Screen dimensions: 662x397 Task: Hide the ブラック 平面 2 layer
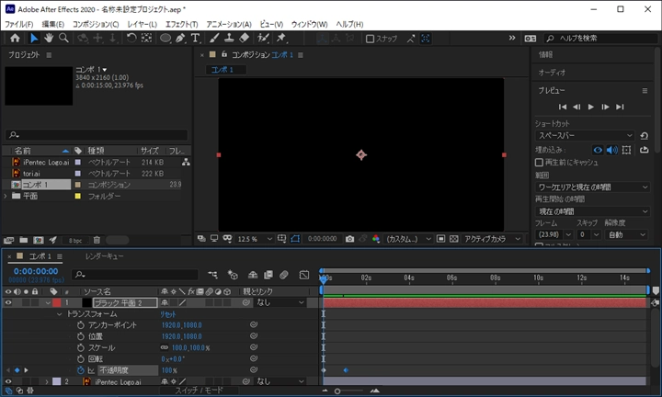click(8, 302)
